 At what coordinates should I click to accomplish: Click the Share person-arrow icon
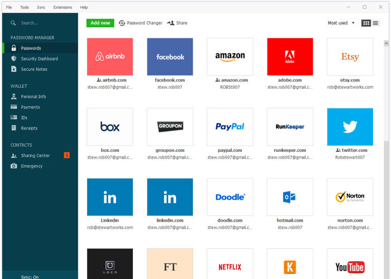tap(170, 23)
